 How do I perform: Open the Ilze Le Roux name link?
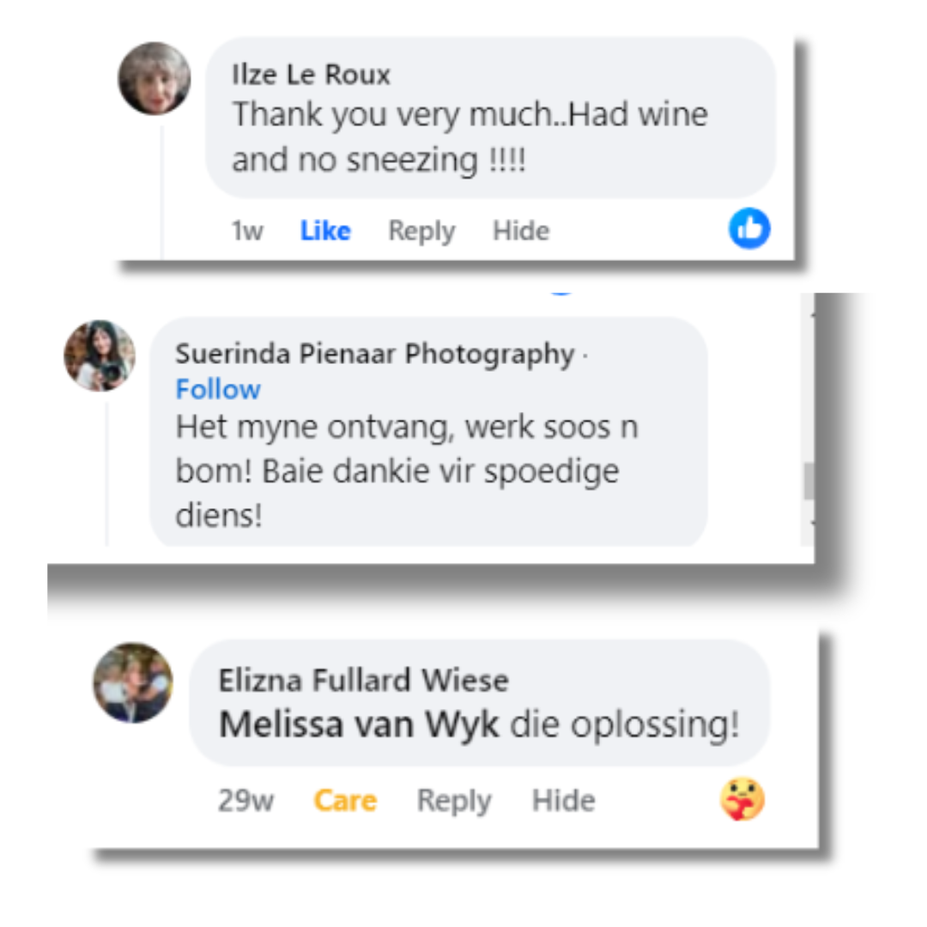311,75
